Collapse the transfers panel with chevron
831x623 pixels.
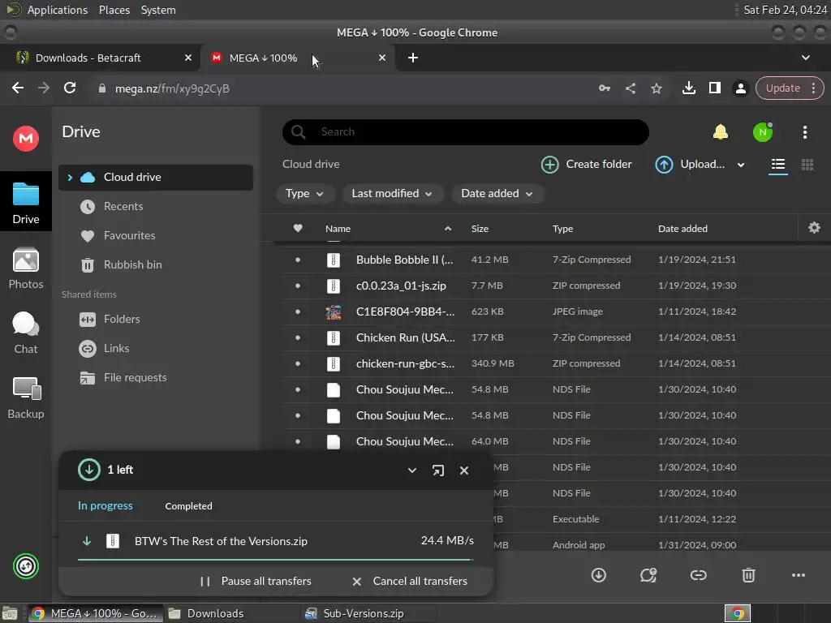411,470
